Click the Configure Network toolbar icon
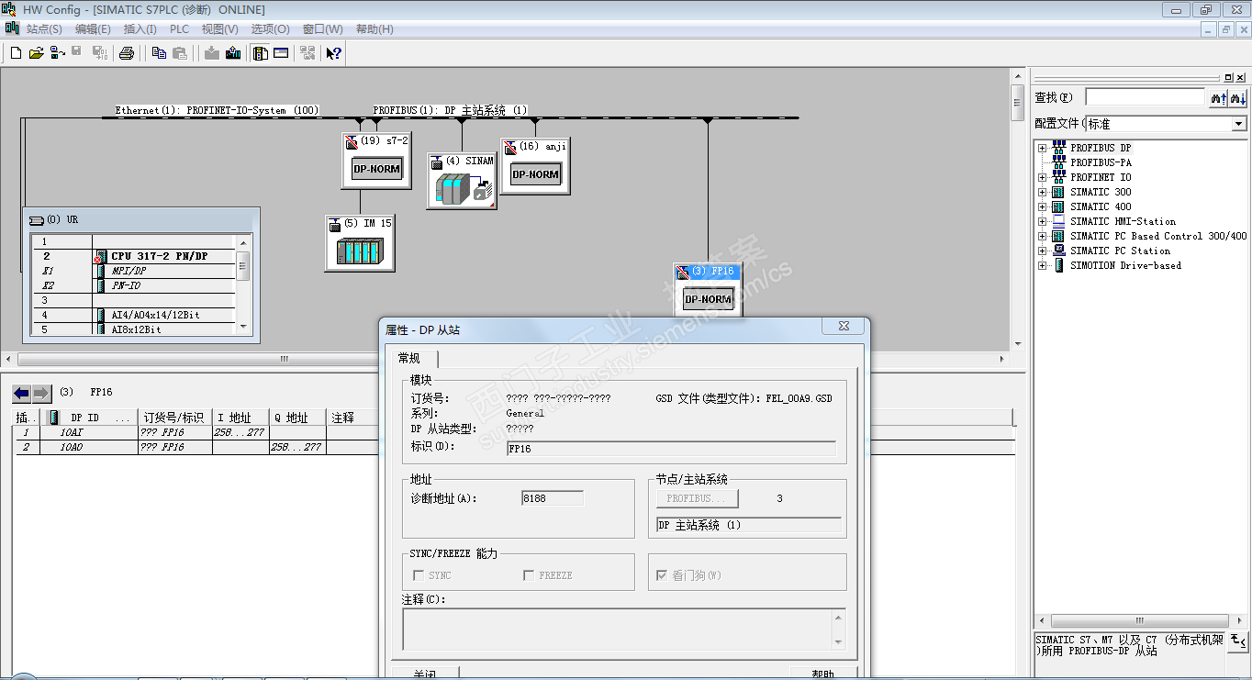The height and width of the screenshot is (680, 1252). 307,53
